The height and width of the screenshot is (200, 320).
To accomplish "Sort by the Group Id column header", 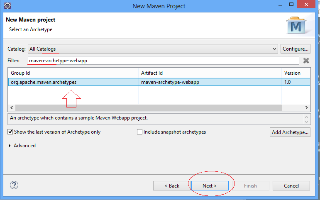I will point(73,73).
